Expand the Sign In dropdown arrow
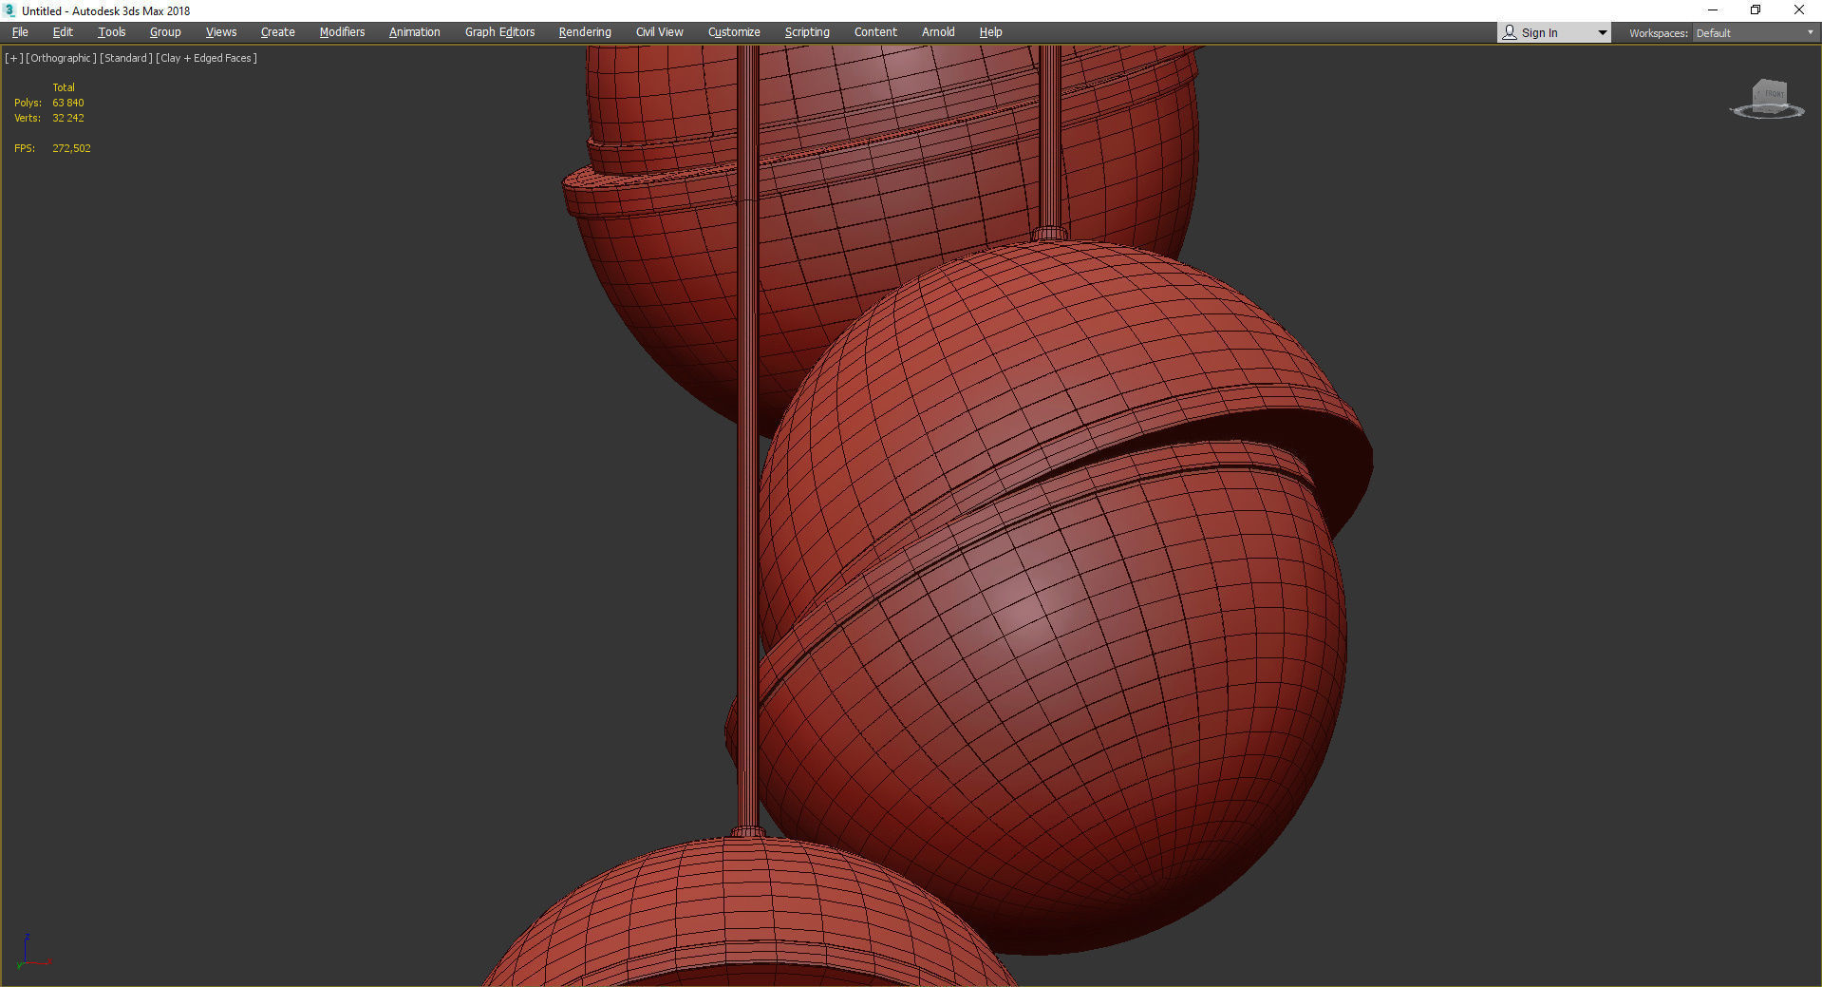 click(x=1603, y=33)
